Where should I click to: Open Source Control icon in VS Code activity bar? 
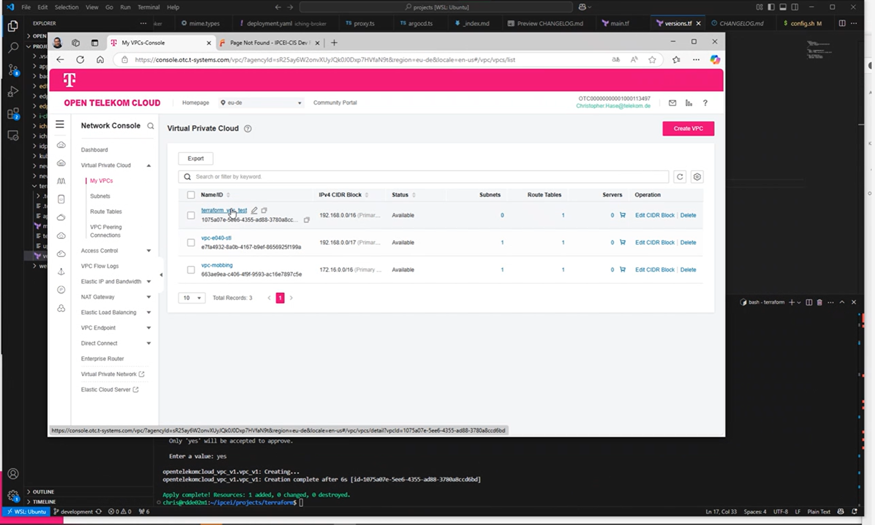coord(13,70)
